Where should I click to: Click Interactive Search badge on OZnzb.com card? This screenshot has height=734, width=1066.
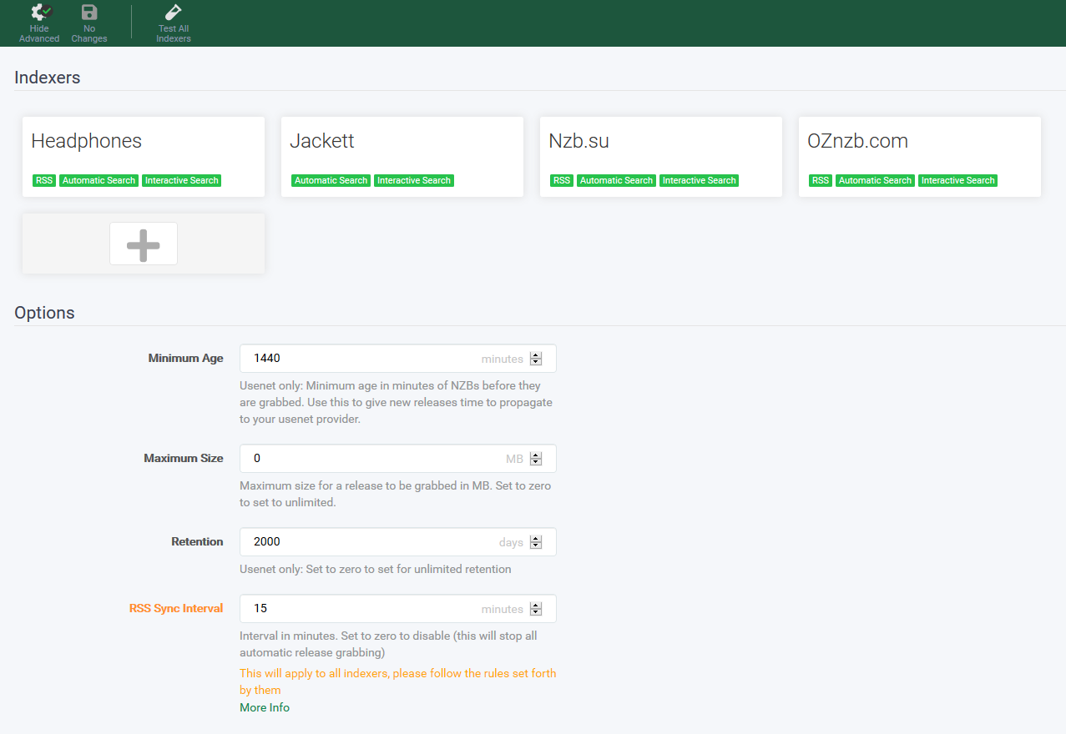957,180
